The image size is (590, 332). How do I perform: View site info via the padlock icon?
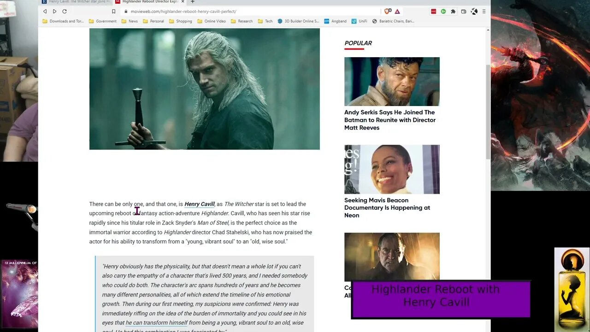tap(126, 11)
